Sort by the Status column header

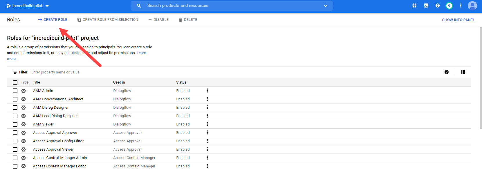(181, 82)
